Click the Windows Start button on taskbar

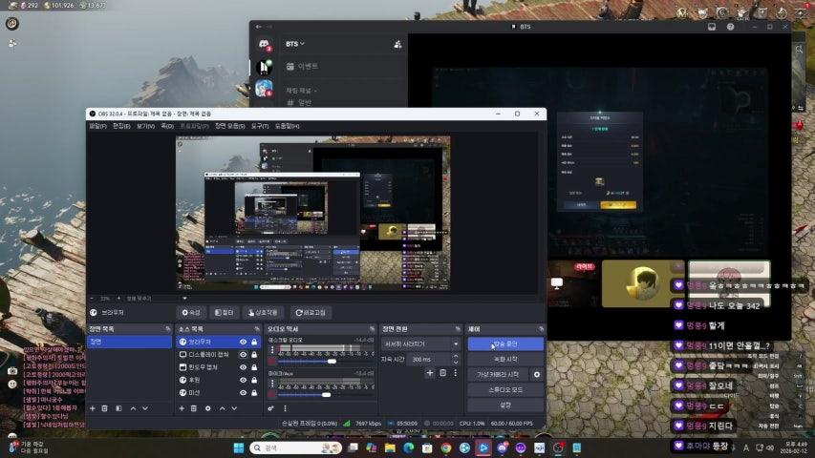239,448
